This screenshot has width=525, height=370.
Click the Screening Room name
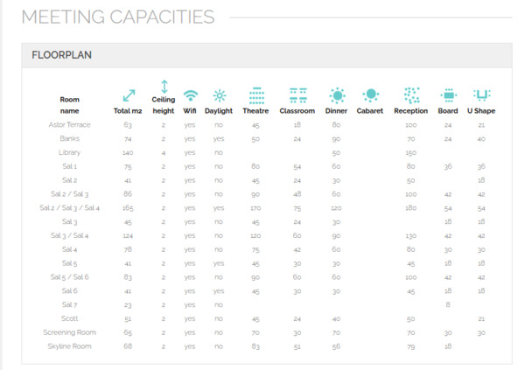(70, 332)
